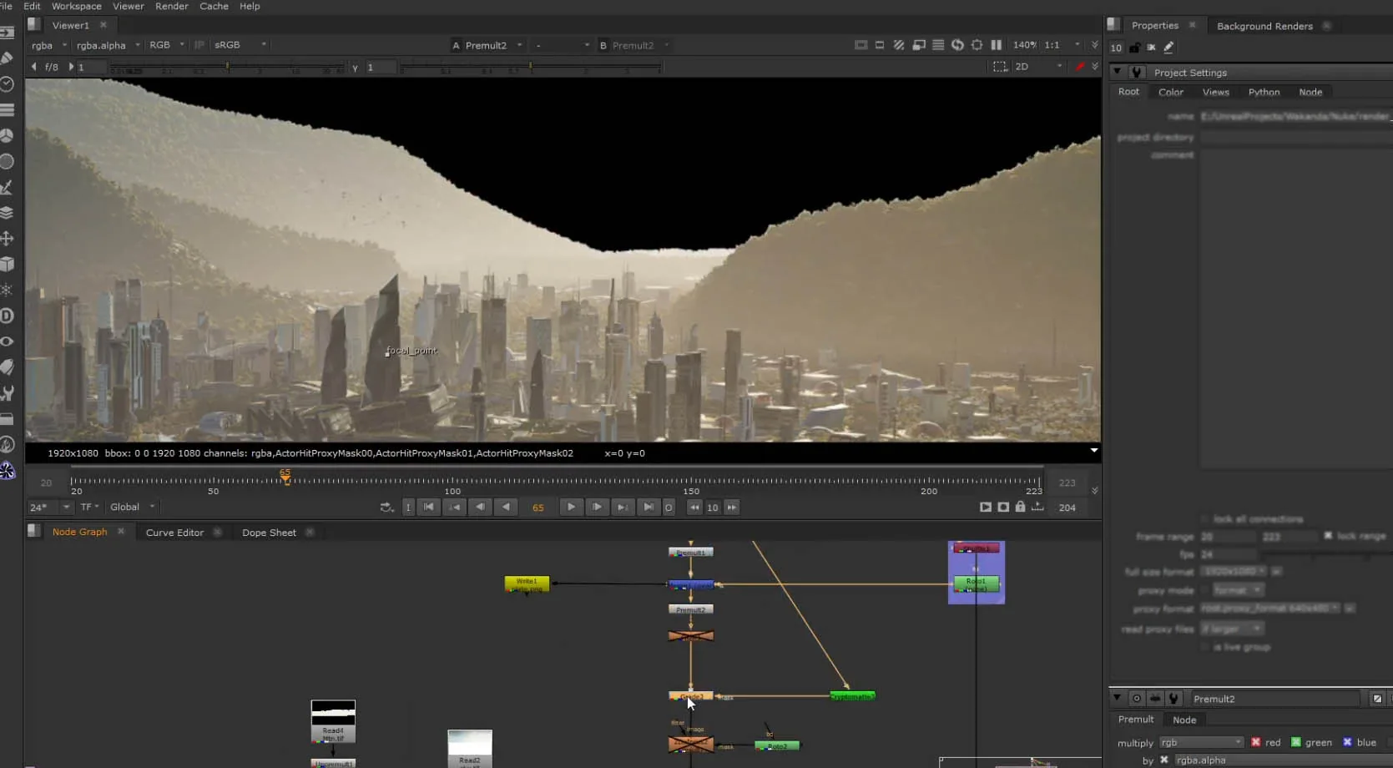Click the clock Time icon in left toolbar
This screenshot has height=768, width=1393.
tap(8, 84)
